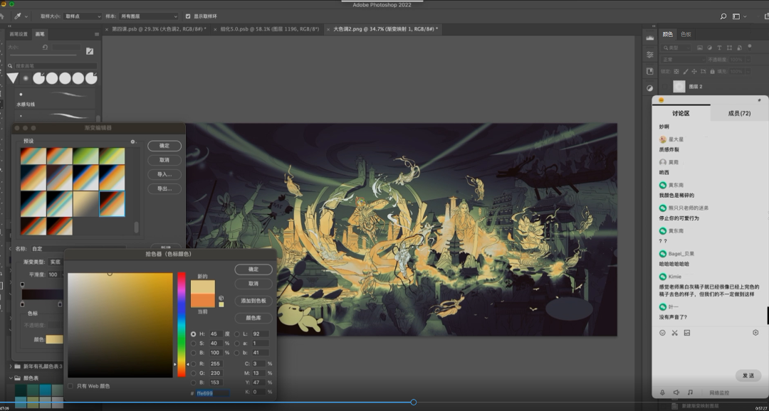Lock image pixels brush icon
The width and height of the screenshot is (769, 411).
pos(685,72)
